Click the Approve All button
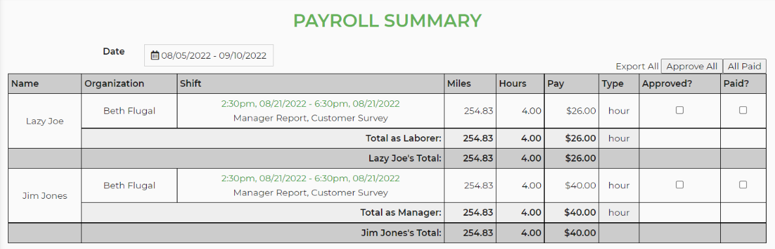Screen dimensions: 775x249 click(691, 66)
